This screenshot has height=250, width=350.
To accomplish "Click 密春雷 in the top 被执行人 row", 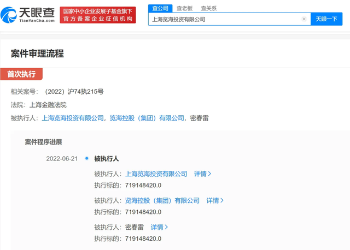I will (200, 118).
